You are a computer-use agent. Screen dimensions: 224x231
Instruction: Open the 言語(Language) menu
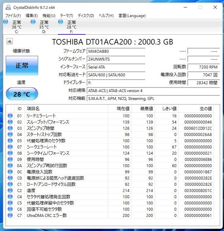132,16
